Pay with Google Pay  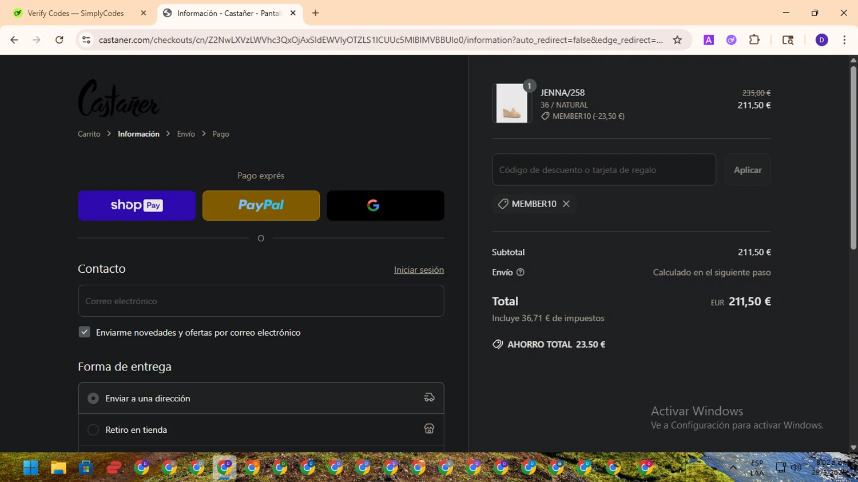(386, 205)
